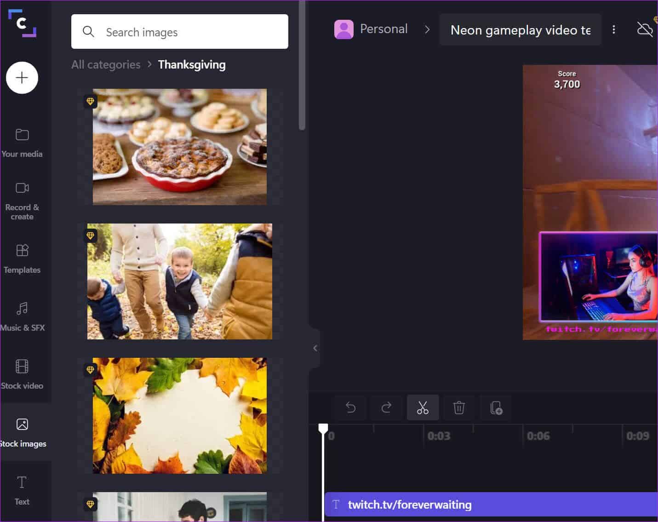The width and height of the screenshot is (658, 522).
Task: Click the stock panel vertical scrollbar
Action: click(302, 65)
